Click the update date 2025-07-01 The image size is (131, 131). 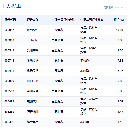(x=121, y=8)
